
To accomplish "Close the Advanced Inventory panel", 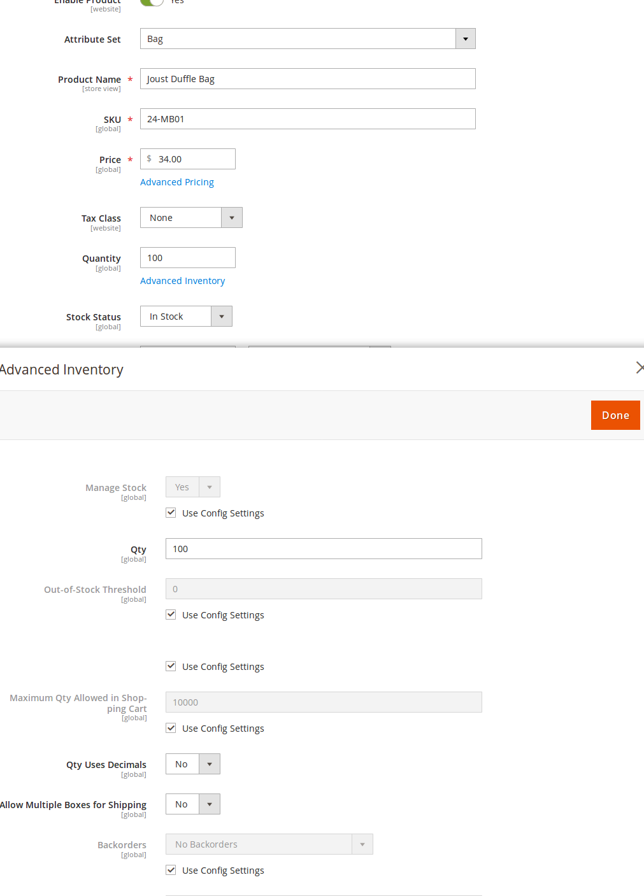I will click(640, 368).
